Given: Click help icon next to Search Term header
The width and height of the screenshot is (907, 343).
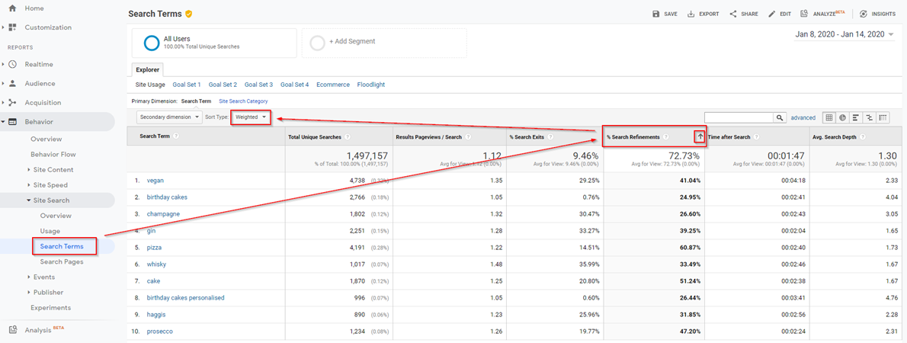Looking at the screenshot, I should 175,136.
